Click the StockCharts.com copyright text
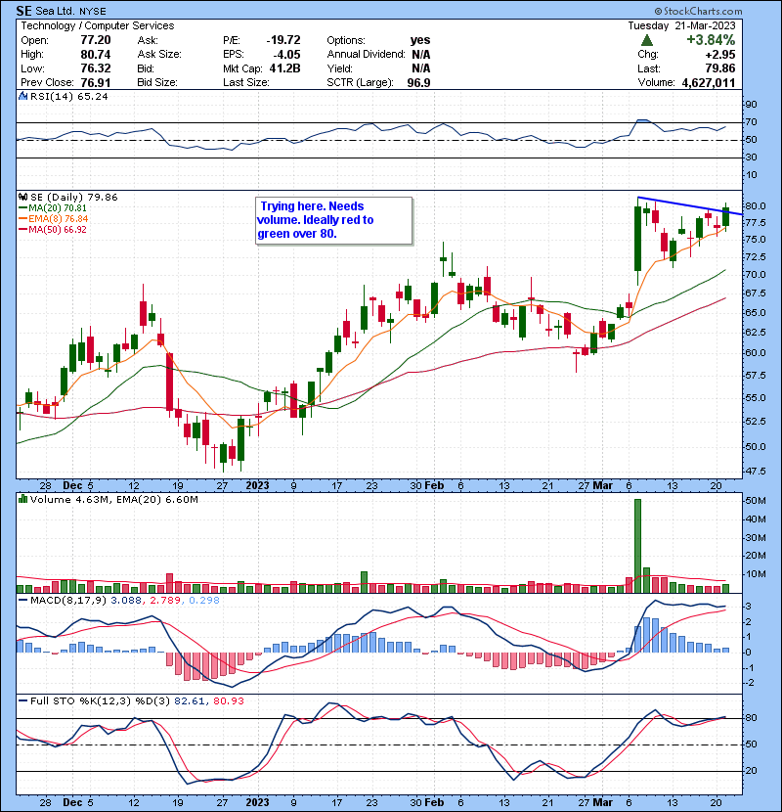This screenshot has height=812, width=782. [698, 11]
